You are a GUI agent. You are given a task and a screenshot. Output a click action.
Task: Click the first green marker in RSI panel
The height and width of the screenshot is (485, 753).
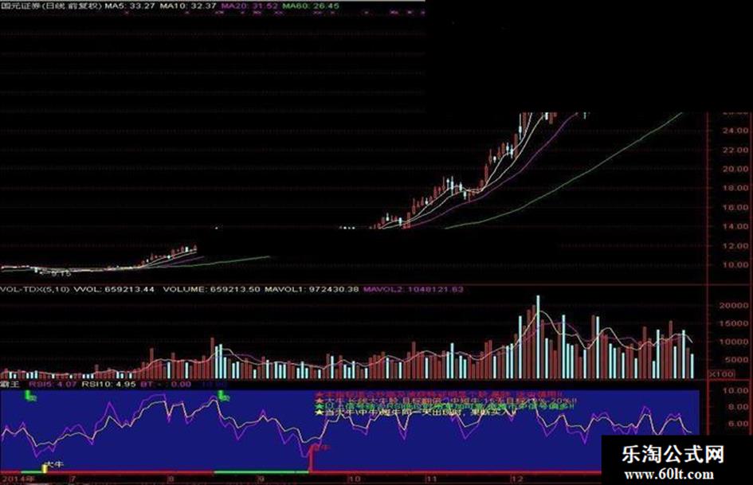click(x=29, y=396)
